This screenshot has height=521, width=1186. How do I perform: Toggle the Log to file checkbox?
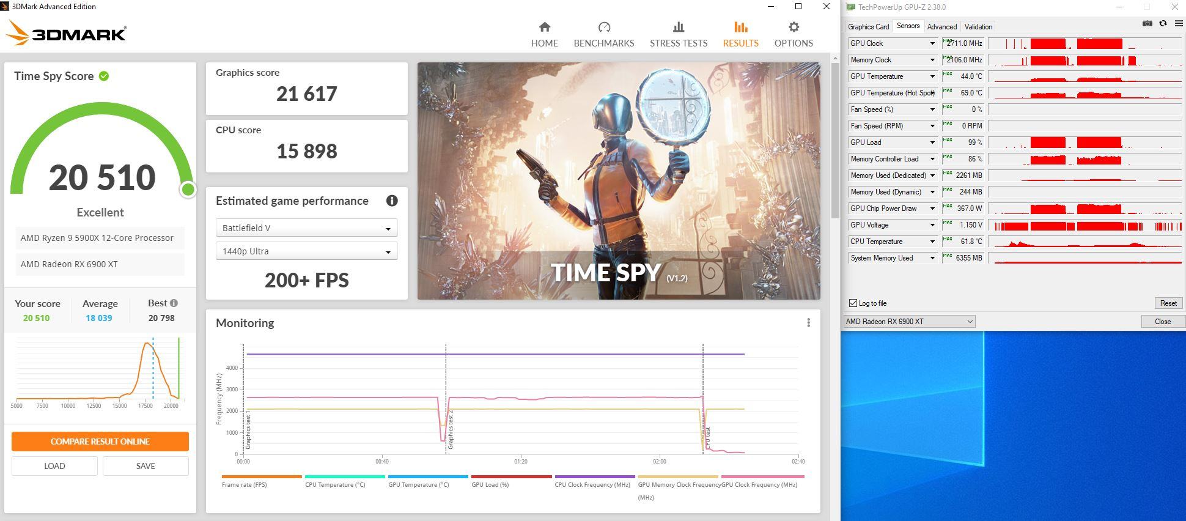[853, 303]
